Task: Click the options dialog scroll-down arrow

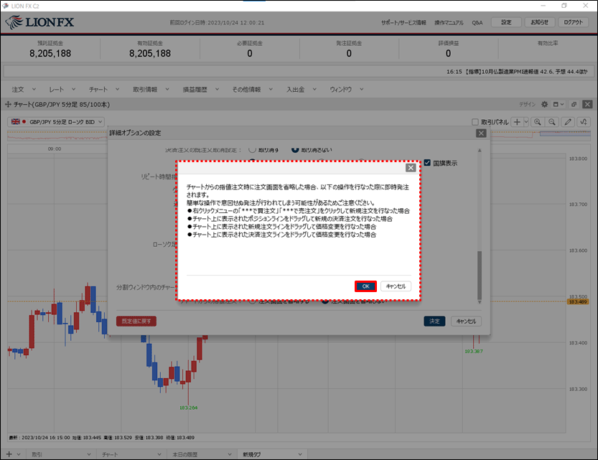Action: click(480, 302)
